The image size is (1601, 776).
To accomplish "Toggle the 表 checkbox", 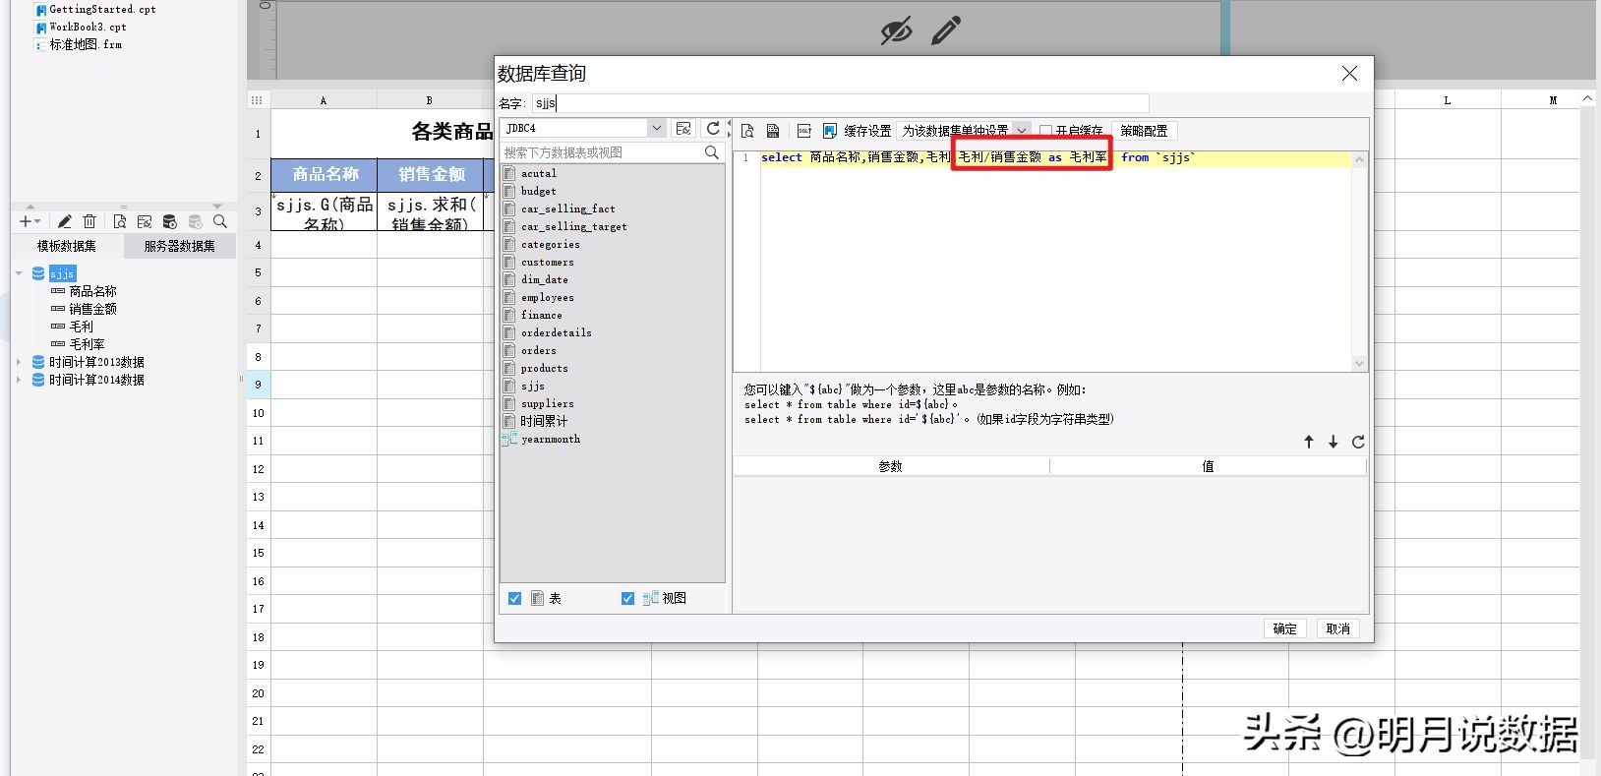I will (x=514, y=598).
